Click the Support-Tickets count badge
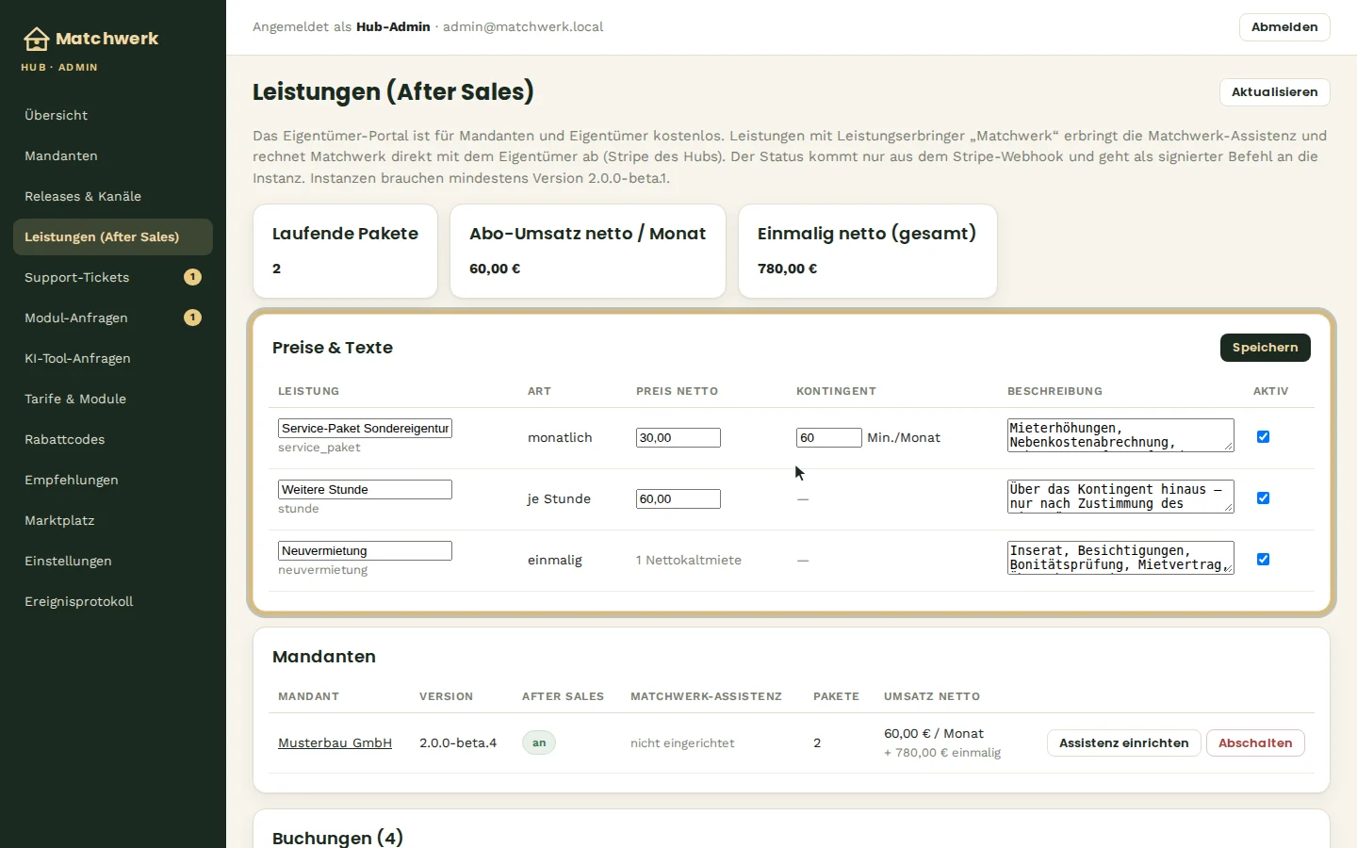This screenshot has width=1357, height=848. (x=192, y=277)
